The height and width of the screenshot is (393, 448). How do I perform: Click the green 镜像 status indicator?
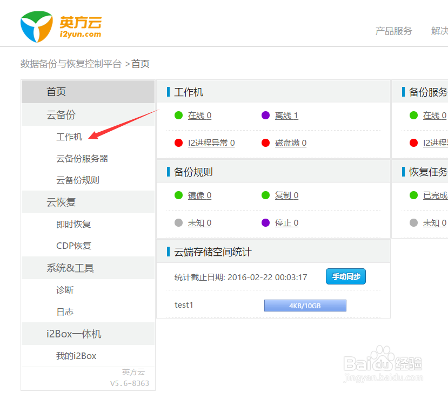178,195
